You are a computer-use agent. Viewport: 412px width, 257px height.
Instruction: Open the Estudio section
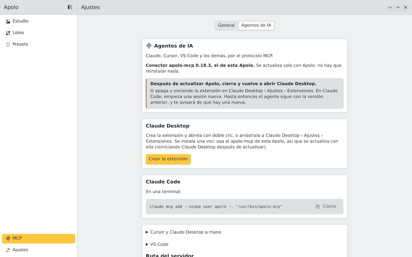coord(39,21)
